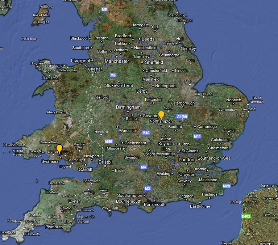278x245 pixels.
Task: Click the M3 motorway shield near Southampton
Action: [x=147, y=189]
